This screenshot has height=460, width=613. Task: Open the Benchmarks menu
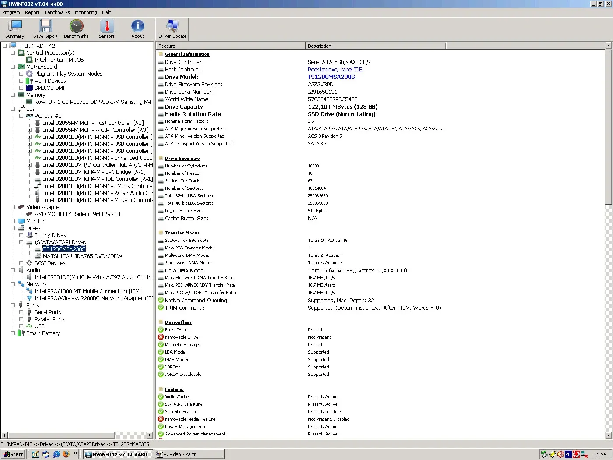57,12
